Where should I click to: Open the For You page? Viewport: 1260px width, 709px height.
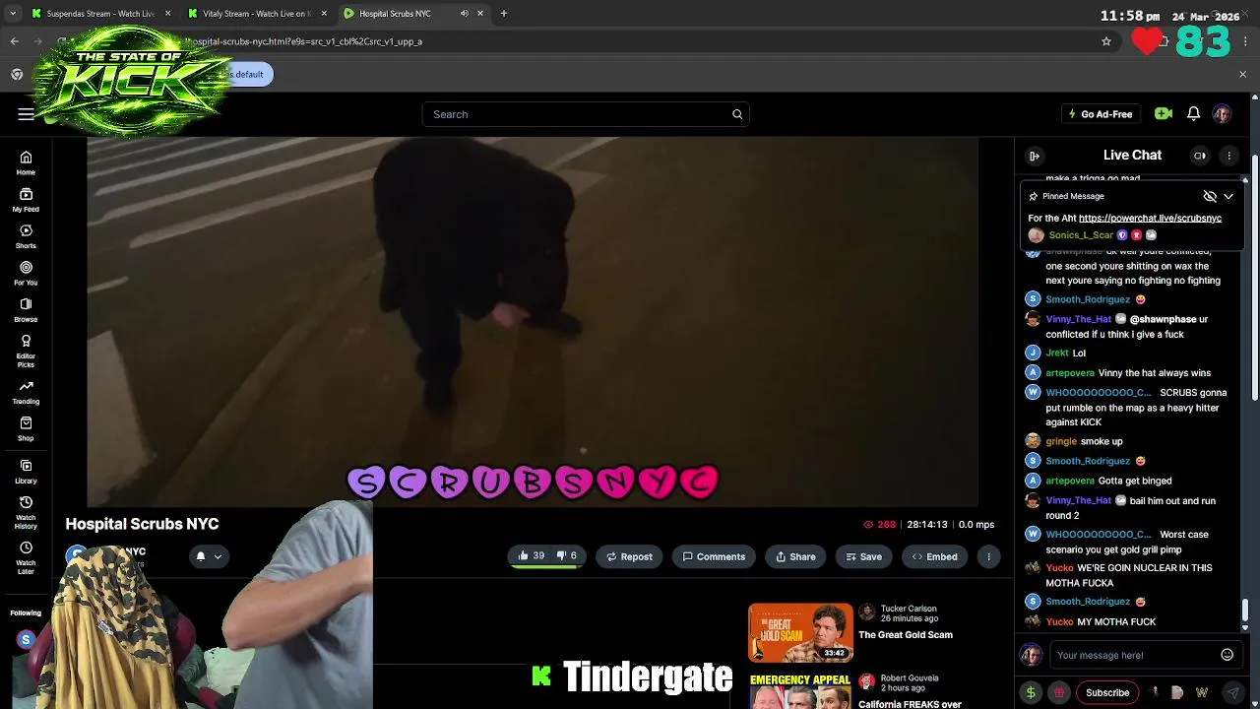pyautogui.click(x=26, y=273)
